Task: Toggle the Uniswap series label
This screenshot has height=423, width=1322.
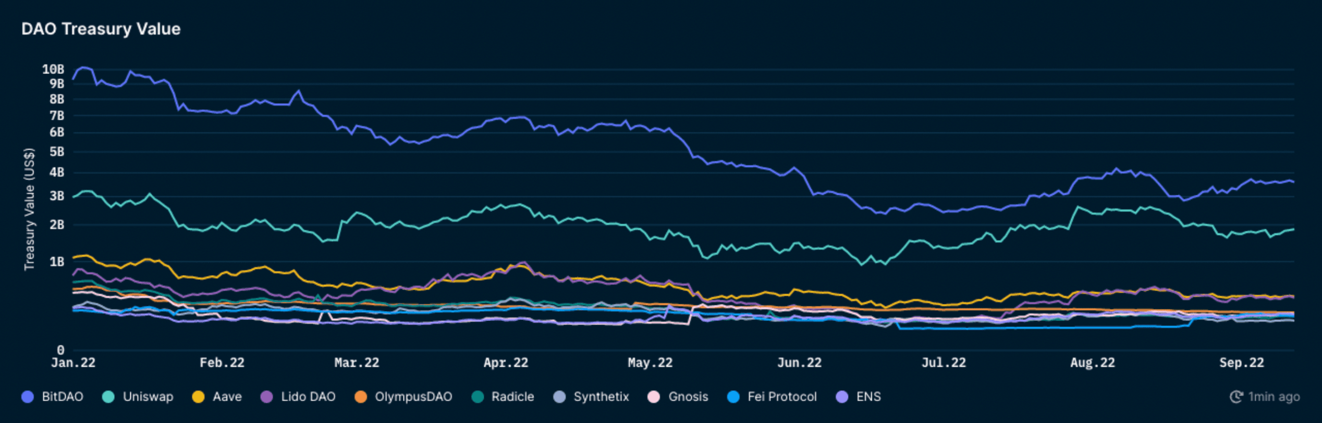Action: click(148, 397)
